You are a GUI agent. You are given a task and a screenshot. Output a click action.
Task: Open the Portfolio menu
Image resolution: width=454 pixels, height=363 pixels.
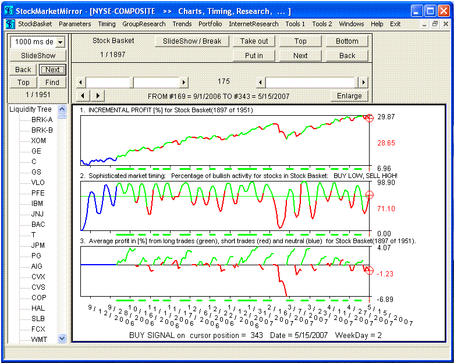click(x=210, y=24)
